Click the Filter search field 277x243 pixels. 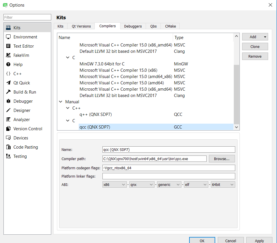pyautogui.click(x=27, y=17)
